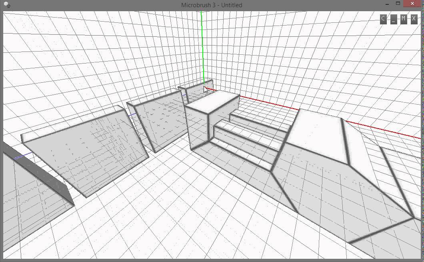Click the underscore button in viewport corner
Image resolution: width=424 pixels, height=262 pixels.
pyautogui.click(x=394, y=19)
